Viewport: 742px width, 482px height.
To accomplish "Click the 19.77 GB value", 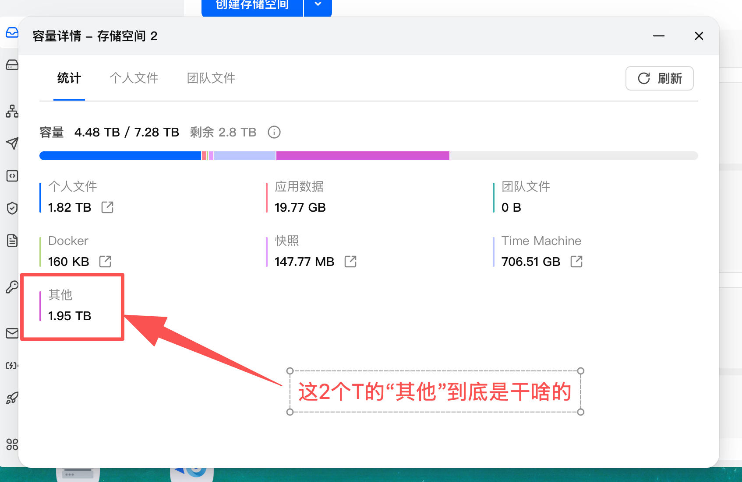I will pos(300,207).
